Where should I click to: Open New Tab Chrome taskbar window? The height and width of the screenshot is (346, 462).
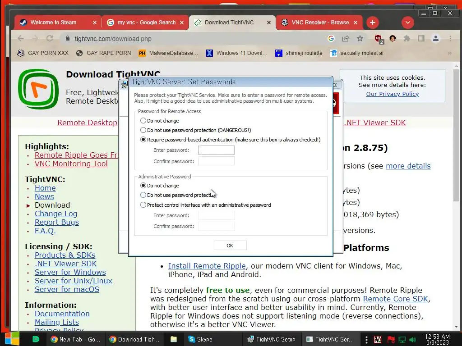click(75, 339)
